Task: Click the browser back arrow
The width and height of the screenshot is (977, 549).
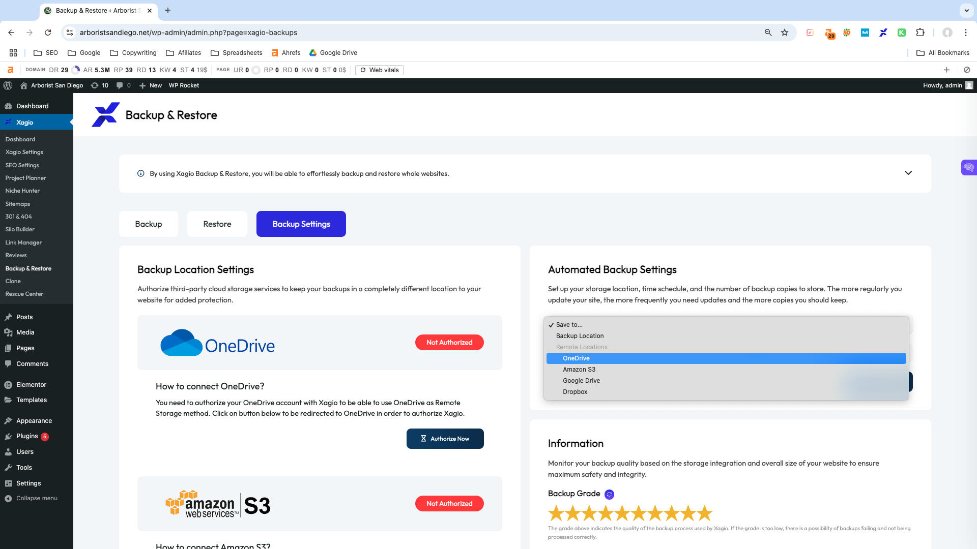Action: coord(11,33)
